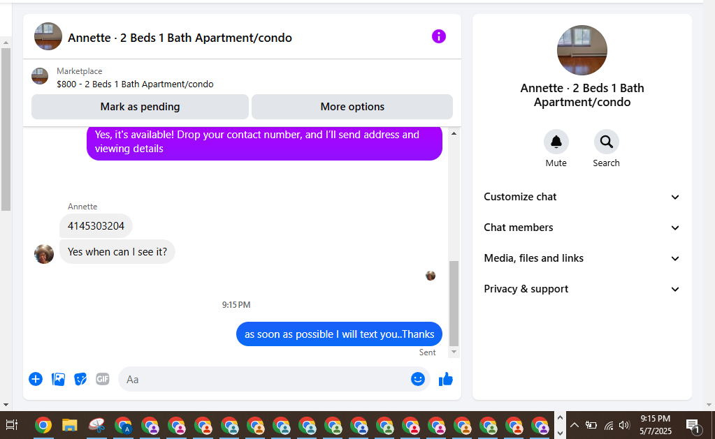Open the GIF picker
Image resolution: width=715 pixels, height=439 pixels.
pos(103,379)
